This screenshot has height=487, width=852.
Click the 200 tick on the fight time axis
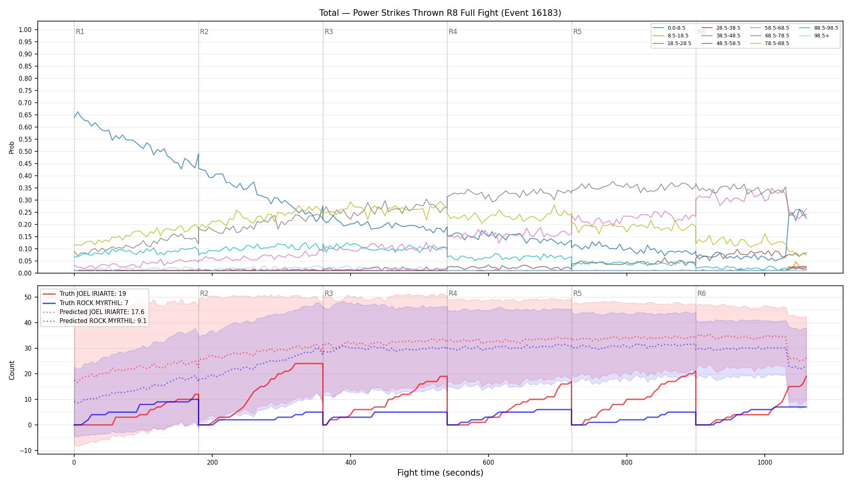click(212, 462)
